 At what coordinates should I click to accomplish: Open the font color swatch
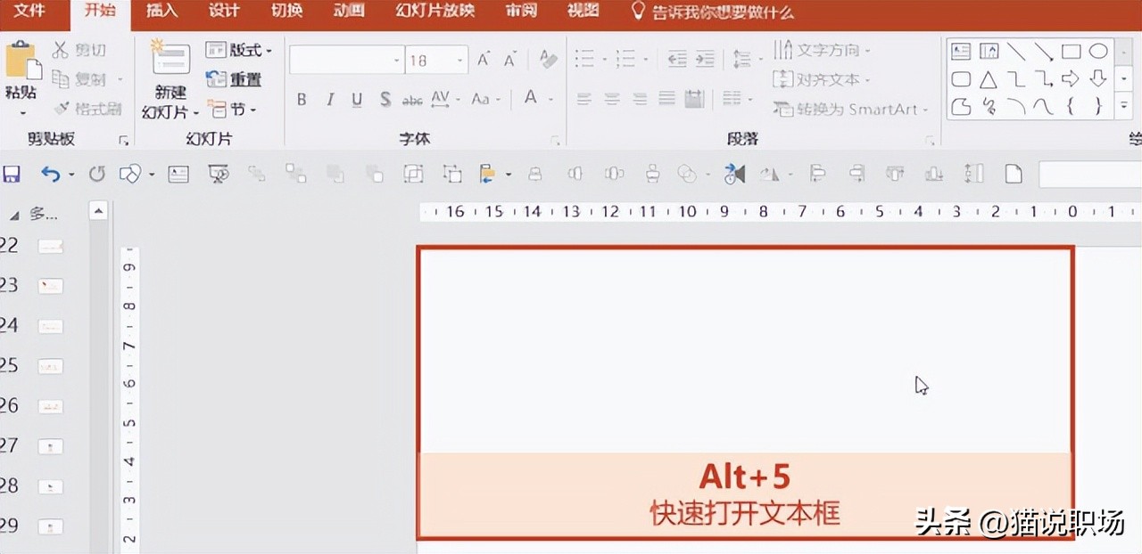point(532,100)
